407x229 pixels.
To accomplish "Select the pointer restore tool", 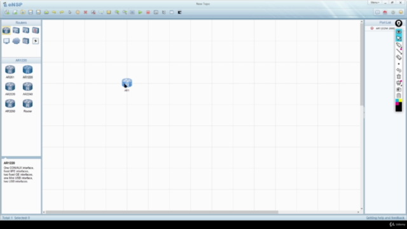I will (x=70, y=12).
